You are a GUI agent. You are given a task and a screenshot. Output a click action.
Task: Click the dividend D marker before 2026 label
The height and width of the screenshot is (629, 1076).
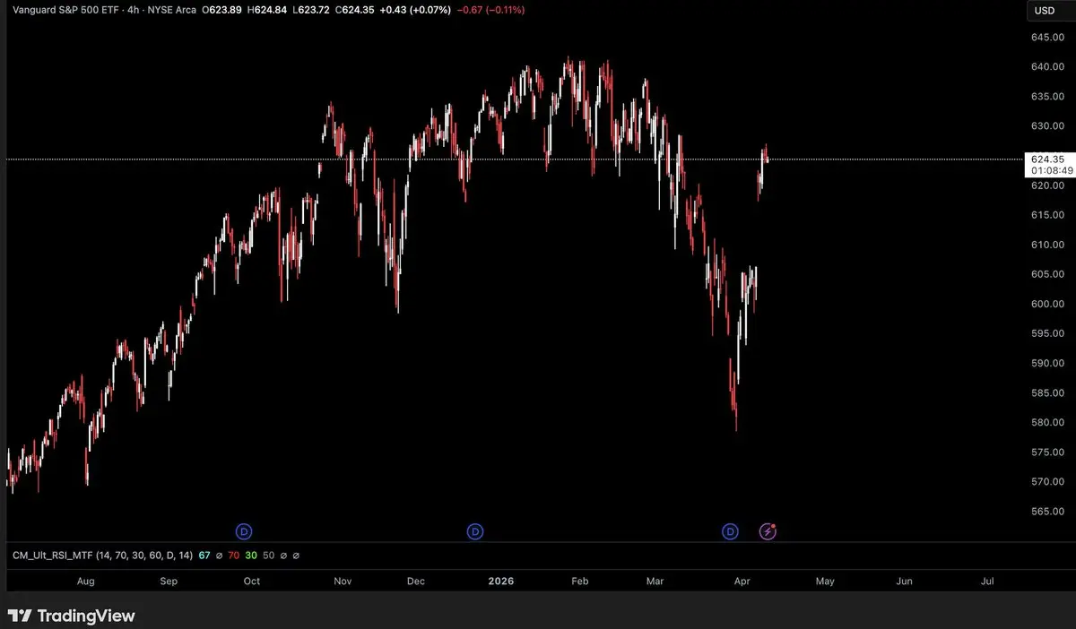[475, 531]
